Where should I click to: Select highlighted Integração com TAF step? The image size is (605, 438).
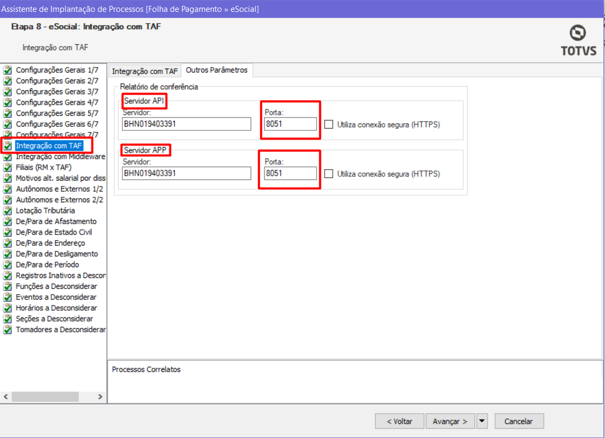(49, 146)
